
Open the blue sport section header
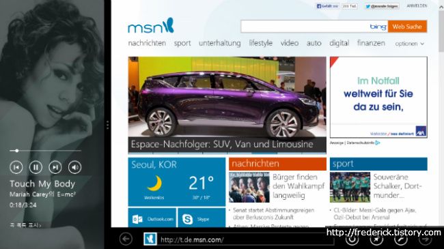tap(378, 164)
